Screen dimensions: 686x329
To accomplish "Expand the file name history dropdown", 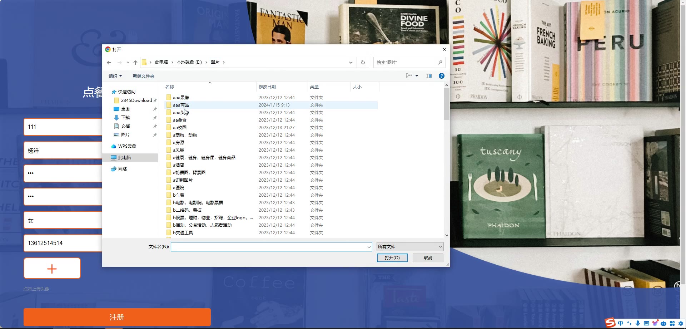I will click(x=369, y=247).
